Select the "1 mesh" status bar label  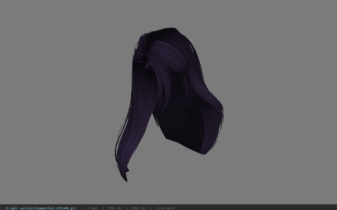[x=93, y=208]
